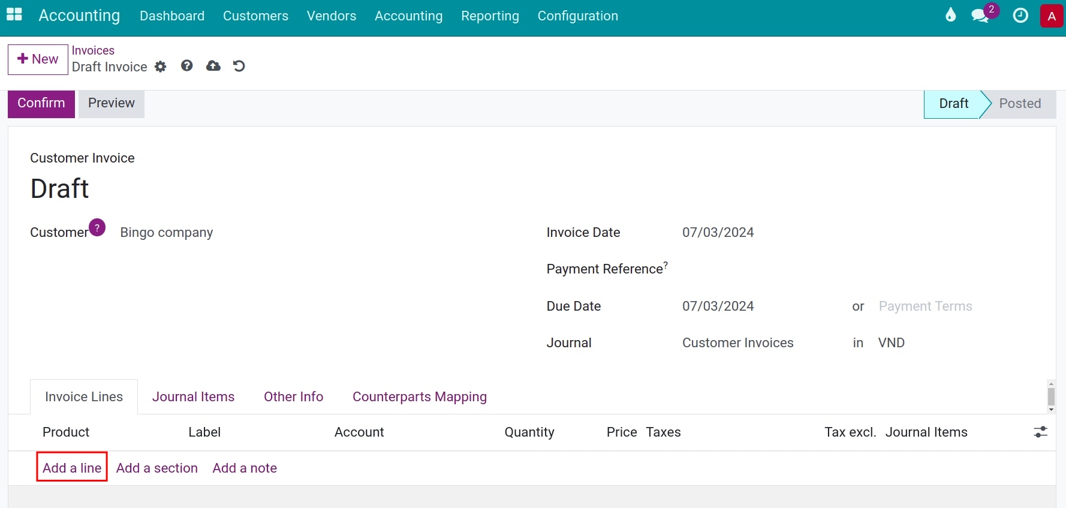Open the conversations messages icon

(x=980, y=16)
